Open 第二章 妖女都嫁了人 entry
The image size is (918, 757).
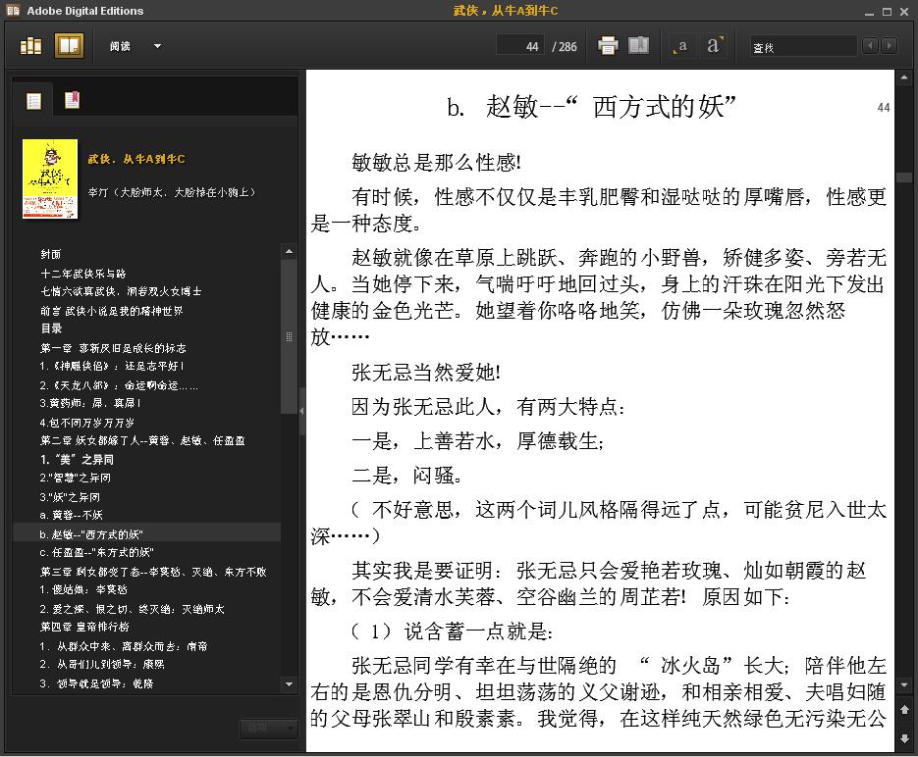pyautogui.click(x=142, y=440)
